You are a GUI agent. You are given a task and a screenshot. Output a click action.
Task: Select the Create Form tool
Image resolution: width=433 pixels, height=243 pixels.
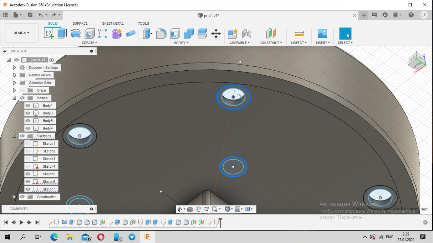click(x=117, y=33)
